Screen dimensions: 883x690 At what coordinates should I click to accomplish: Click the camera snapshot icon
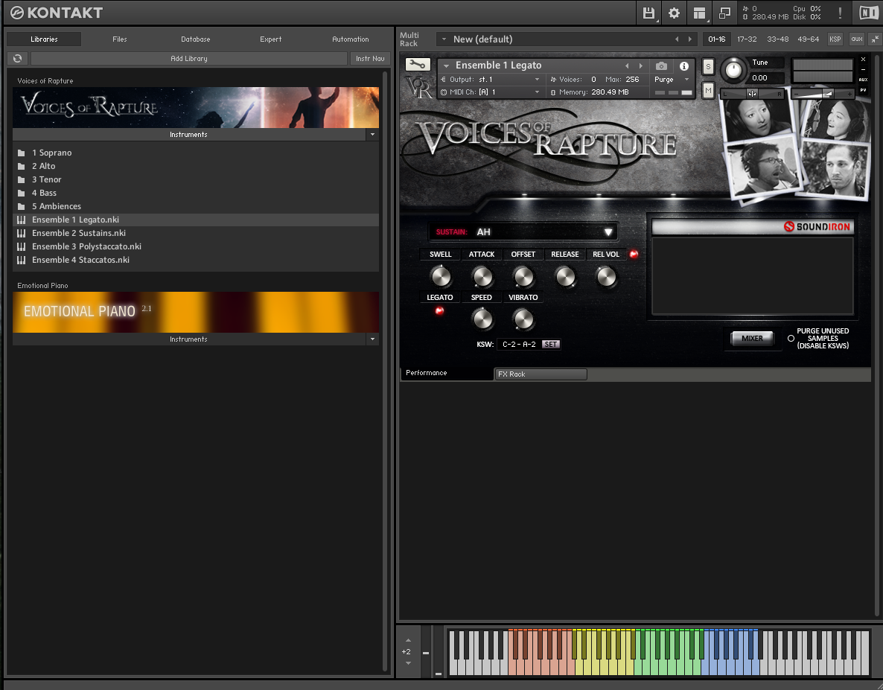(662, 66)
